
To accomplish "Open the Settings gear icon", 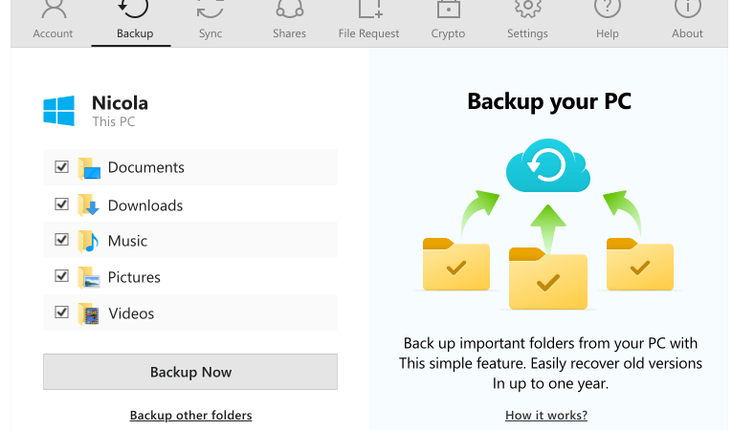I will pyautogui.click(x=527, y=9).
